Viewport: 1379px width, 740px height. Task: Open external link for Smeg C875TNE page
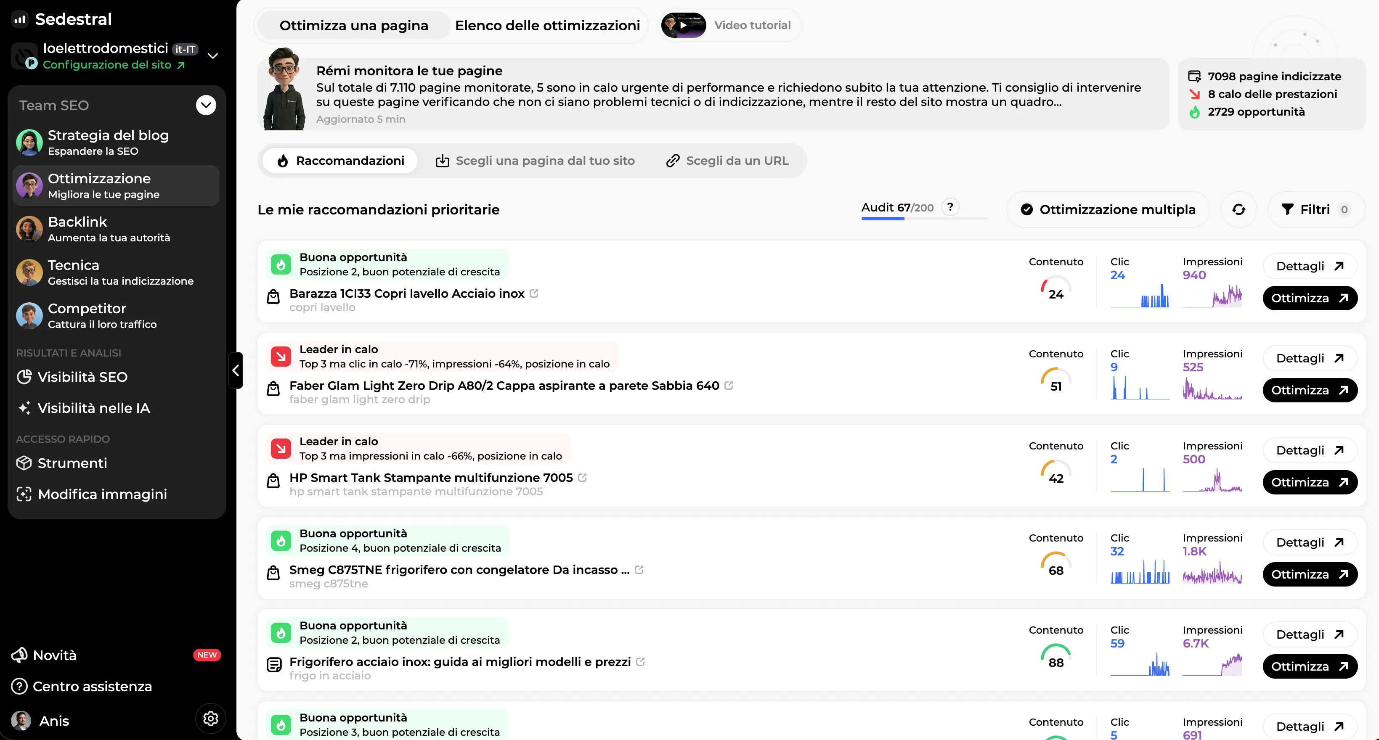click(639, 569)
